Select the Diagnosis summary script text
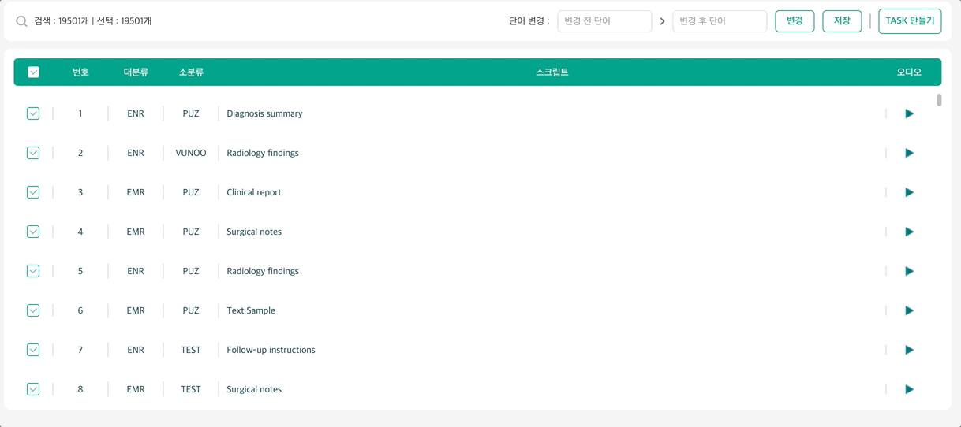Image resolution: width=961 pixels, height=427 pixels. 264,113
